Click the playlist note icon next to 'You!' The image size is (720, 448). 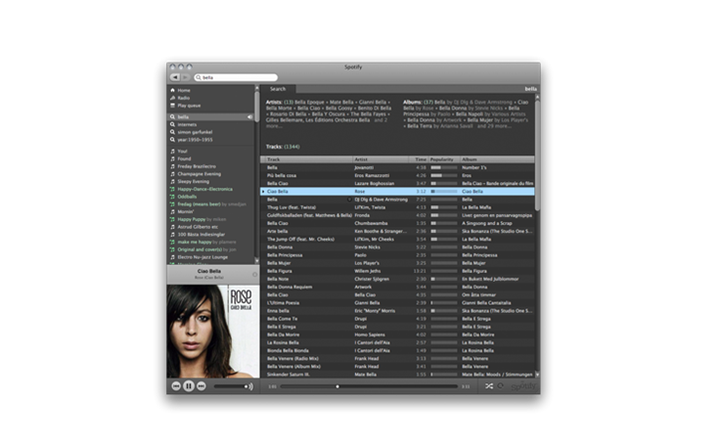coord(172,151)
